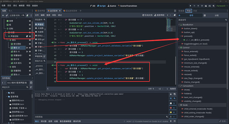Select toggled(toggled_on: bool) signal
The image size is (229, 124).
(x=196, y=44)
